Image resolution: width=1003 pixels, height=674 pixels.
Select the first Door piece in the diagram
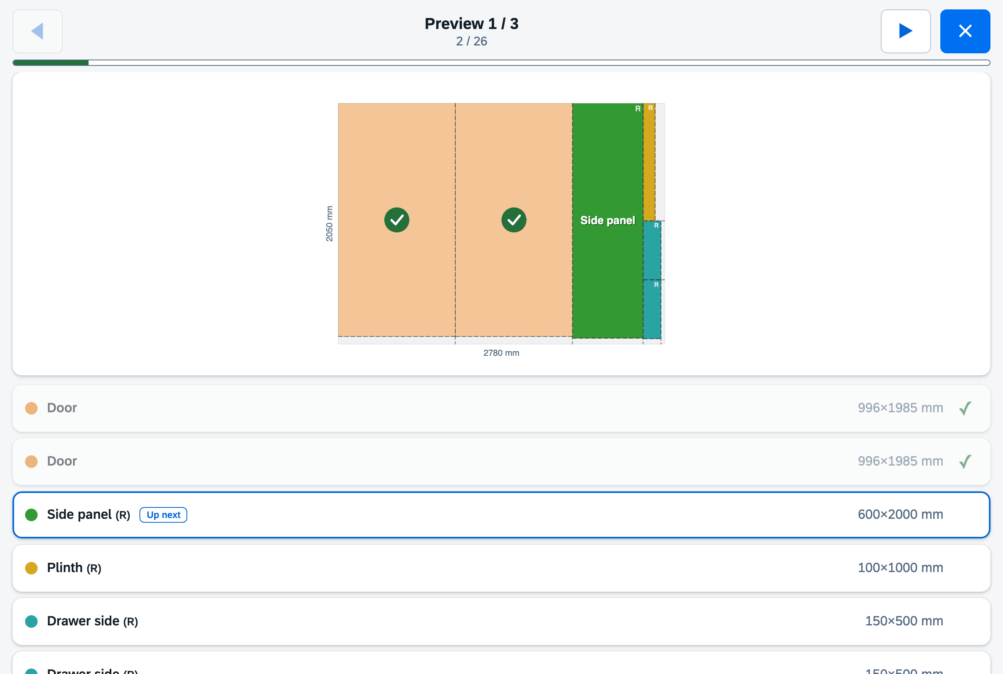point(396,220)
